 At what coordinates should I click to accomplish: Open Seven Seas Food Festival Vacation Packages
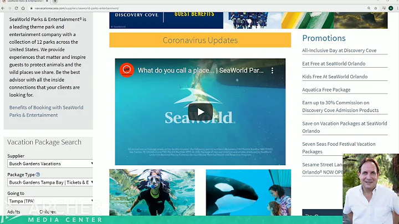[339, 147]
